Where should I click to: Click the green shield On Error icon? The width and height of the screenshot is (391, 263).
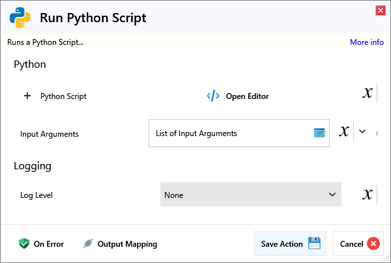point(24,244)
